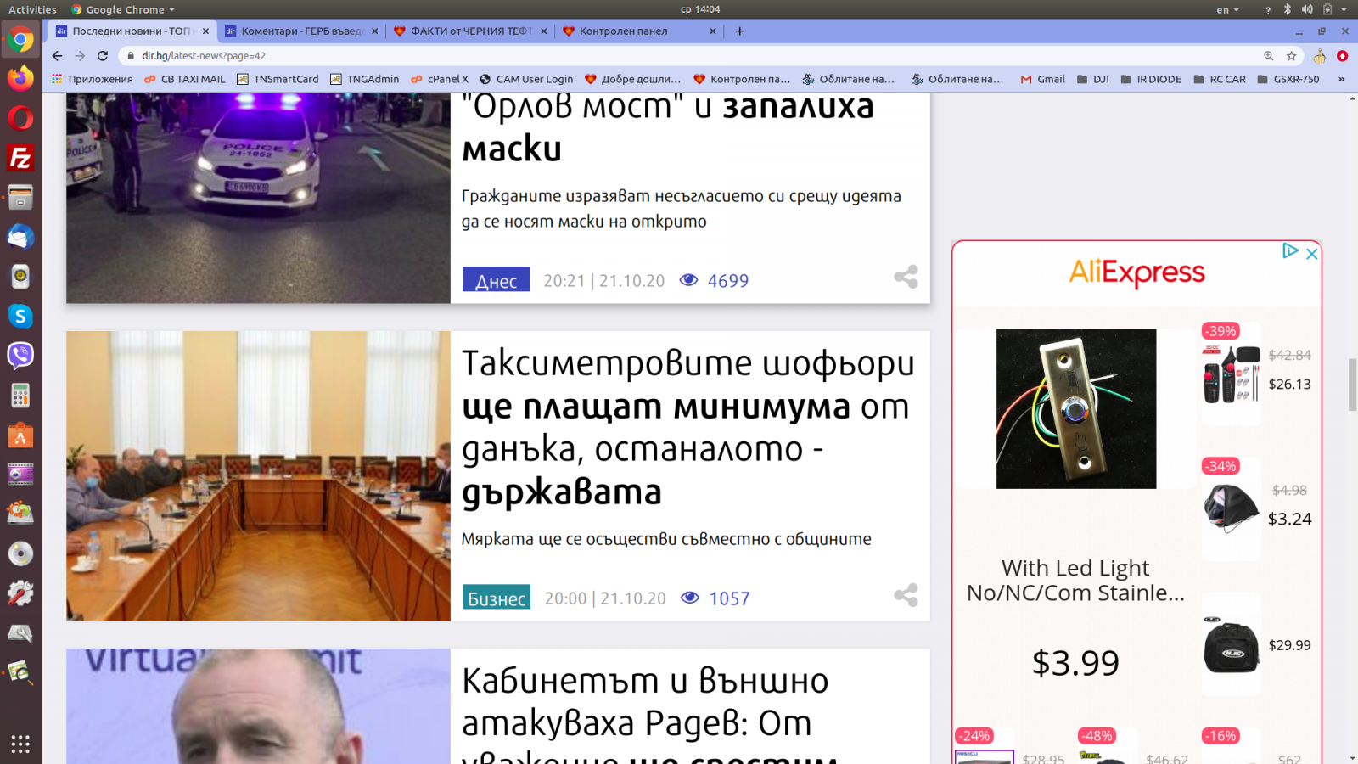Open taxi drivers tax article headline
The width and height of the screenshot is (1358, 764).
[687, 427]
